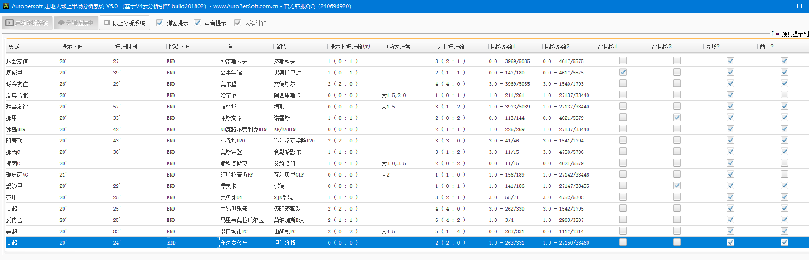Toggle the 弹窗提示 checkbox
This screenshot has height=260, width=809.
coord(160,23)
